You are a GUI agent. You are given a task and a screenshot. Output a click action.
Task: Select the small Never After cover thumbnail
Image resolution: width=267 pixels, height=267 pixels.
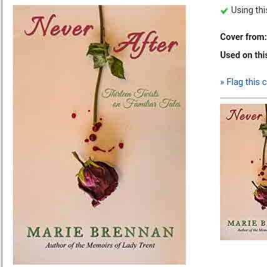(x=243, y=172)
